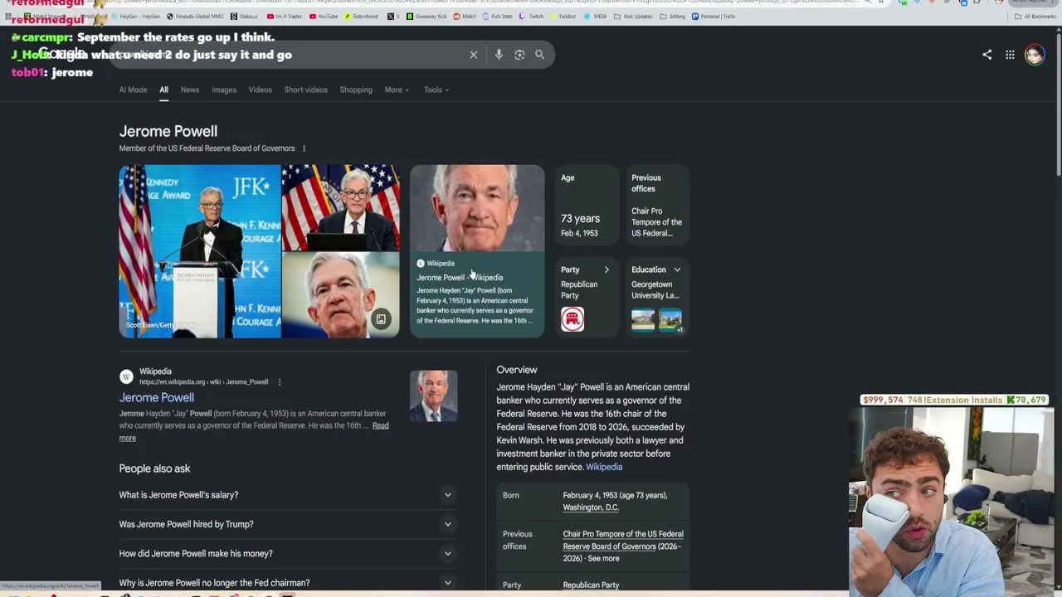The height and width of the screenshot is (597, 1062).
Task: Switch to the AI Mode tab
Action: 133,90
